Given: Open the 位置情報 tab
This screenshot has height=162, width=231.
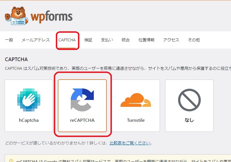Looking at the screenshot, I should [x=146, y=40].
